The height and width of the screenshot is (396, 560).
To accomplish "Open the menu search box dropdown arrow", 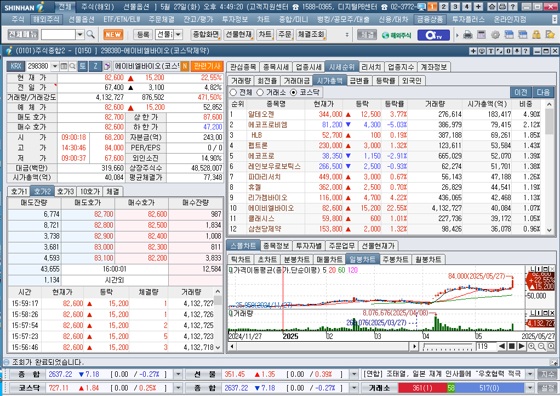I will 80,35.
